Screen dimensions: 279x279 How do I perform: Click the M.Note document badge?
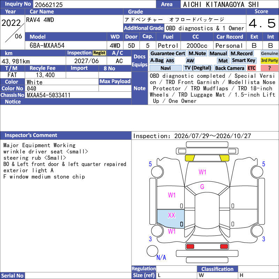click(197, 53)
